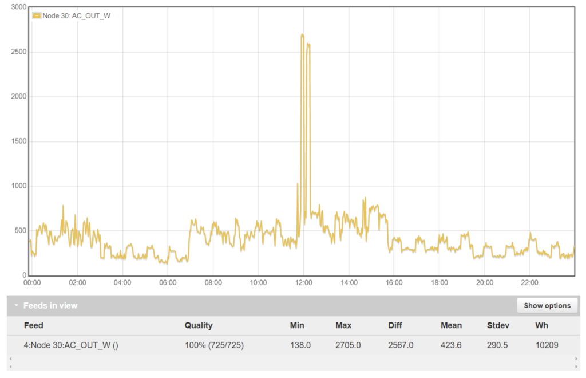Screen dimensions: 586x378
Task: Click the 100% (725/725) quality cell
Action: pos(214,345)
